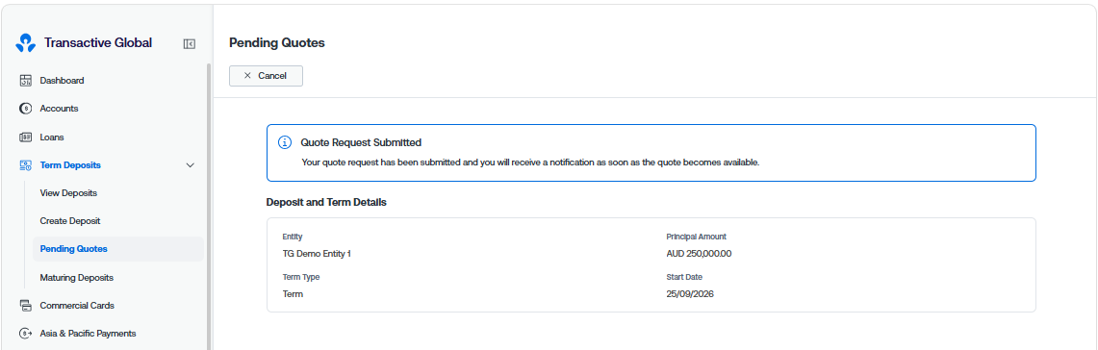The image size is (1098, 350).
Task: Click the Transactive Global logo icon
Action: tap(25, 42)
